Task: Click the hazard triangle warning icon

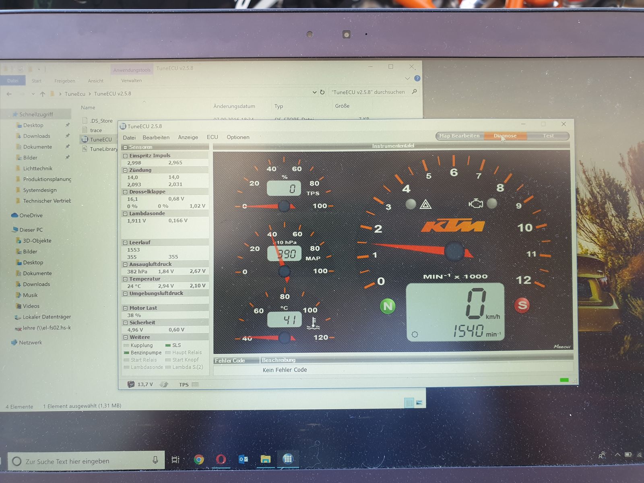Action: [x=425, y=204]
